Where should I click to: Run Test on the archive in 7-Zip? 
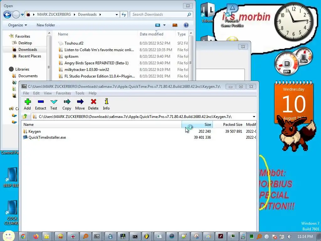[x=54, y=104]
